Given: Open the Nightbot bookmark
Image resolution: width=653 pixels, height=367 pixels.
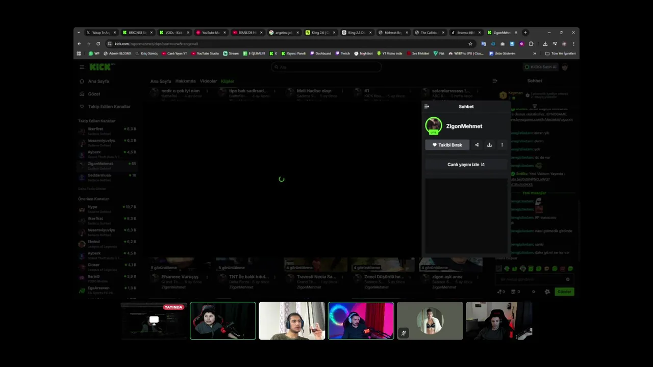Looking at the screenshot, I should click(363, 54).
